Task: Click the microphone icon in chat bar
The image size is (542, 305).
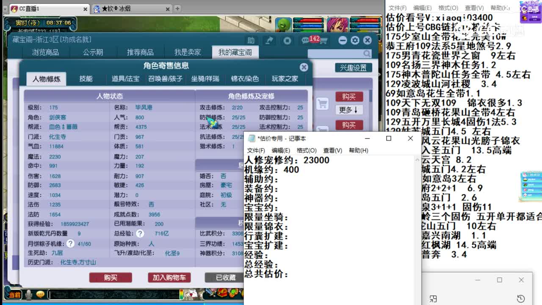Action: point(29,294)
